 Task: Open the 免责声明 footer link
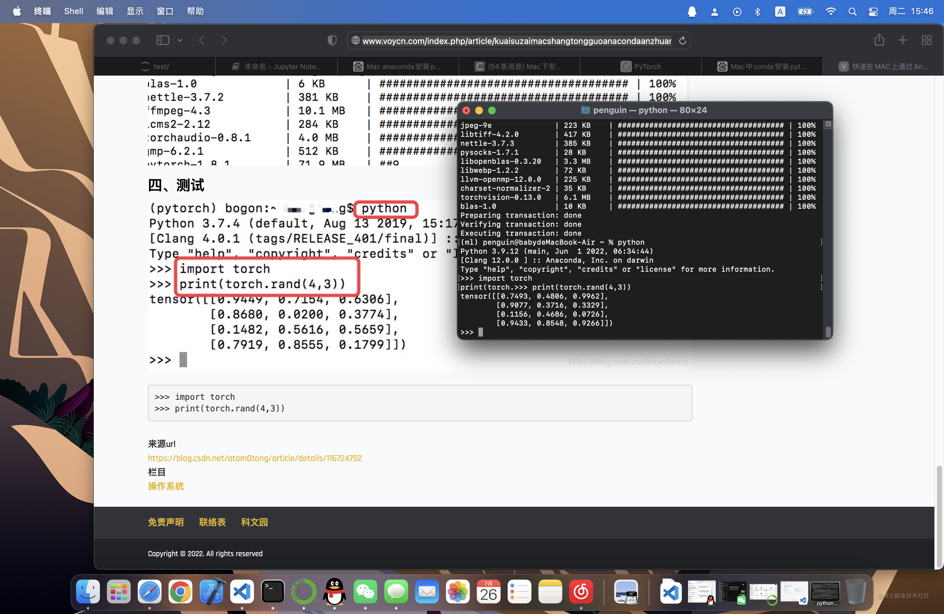pos(166,522)
